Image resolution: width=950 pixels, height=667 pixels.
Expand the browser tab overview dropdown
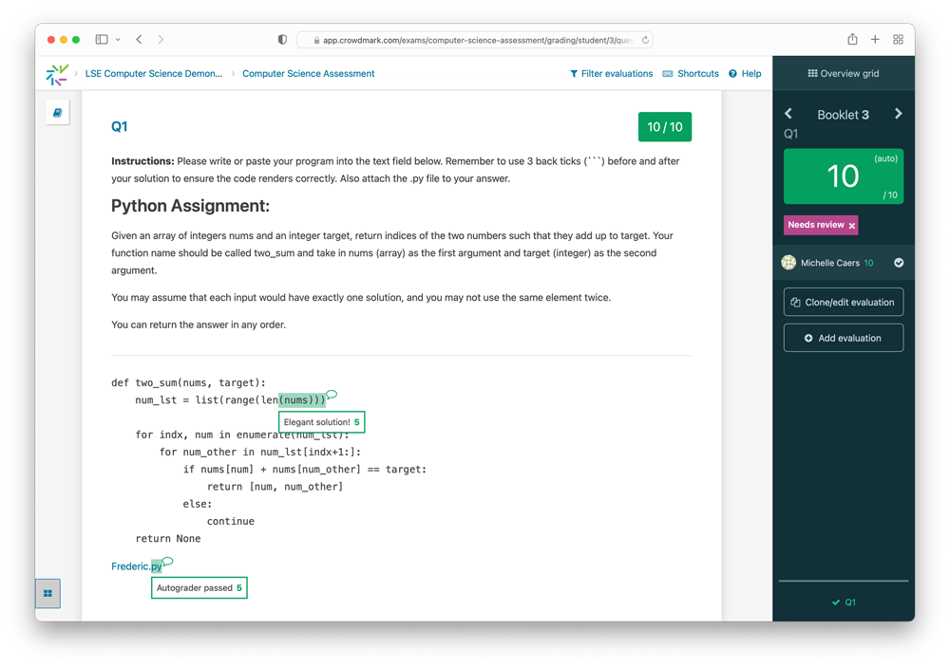[118, 39]
